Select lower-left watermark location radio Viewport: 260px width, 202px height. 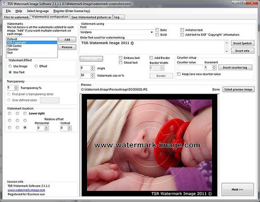tap(10, 127)
